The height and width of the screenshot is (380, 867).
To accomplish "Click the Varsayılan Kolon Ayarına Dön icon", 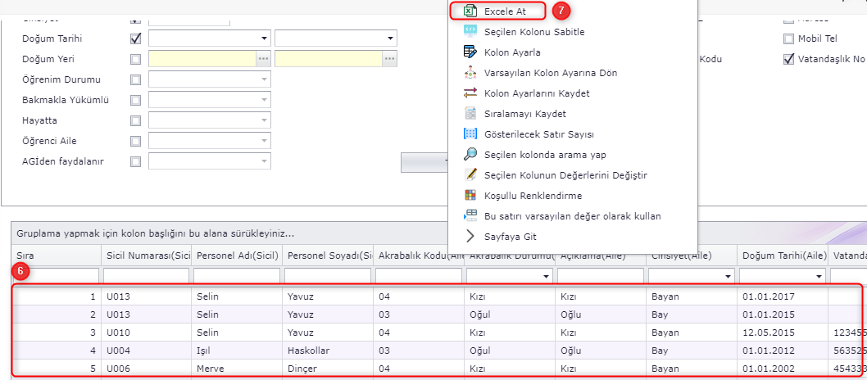I will point(470,73).
